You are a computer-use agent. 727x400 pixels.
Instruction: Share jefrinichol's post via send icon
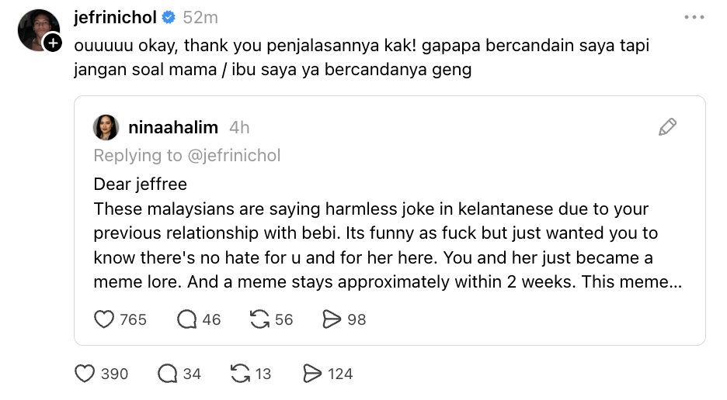pyautogui.click(x=312, y=374)
